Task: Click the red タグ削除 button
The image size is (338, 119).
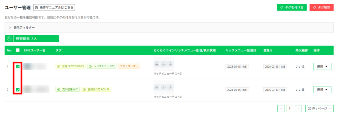Action: coord(321,7)
